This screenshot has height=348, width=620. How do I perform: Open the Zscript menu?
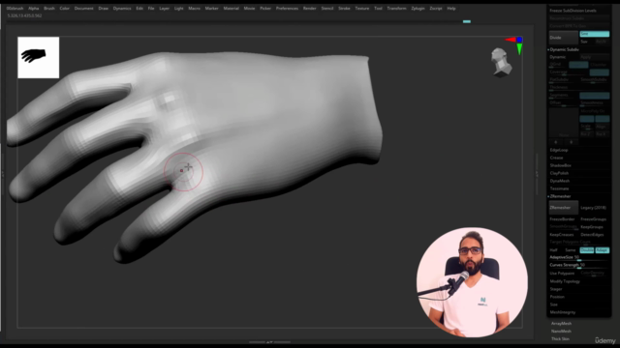[436, 9]
